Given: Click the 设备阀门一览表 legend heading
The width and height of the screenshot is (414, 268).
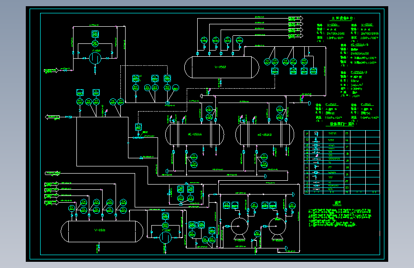Looking at the screenshot, I should pyautogui.click(x=342, y=124).
